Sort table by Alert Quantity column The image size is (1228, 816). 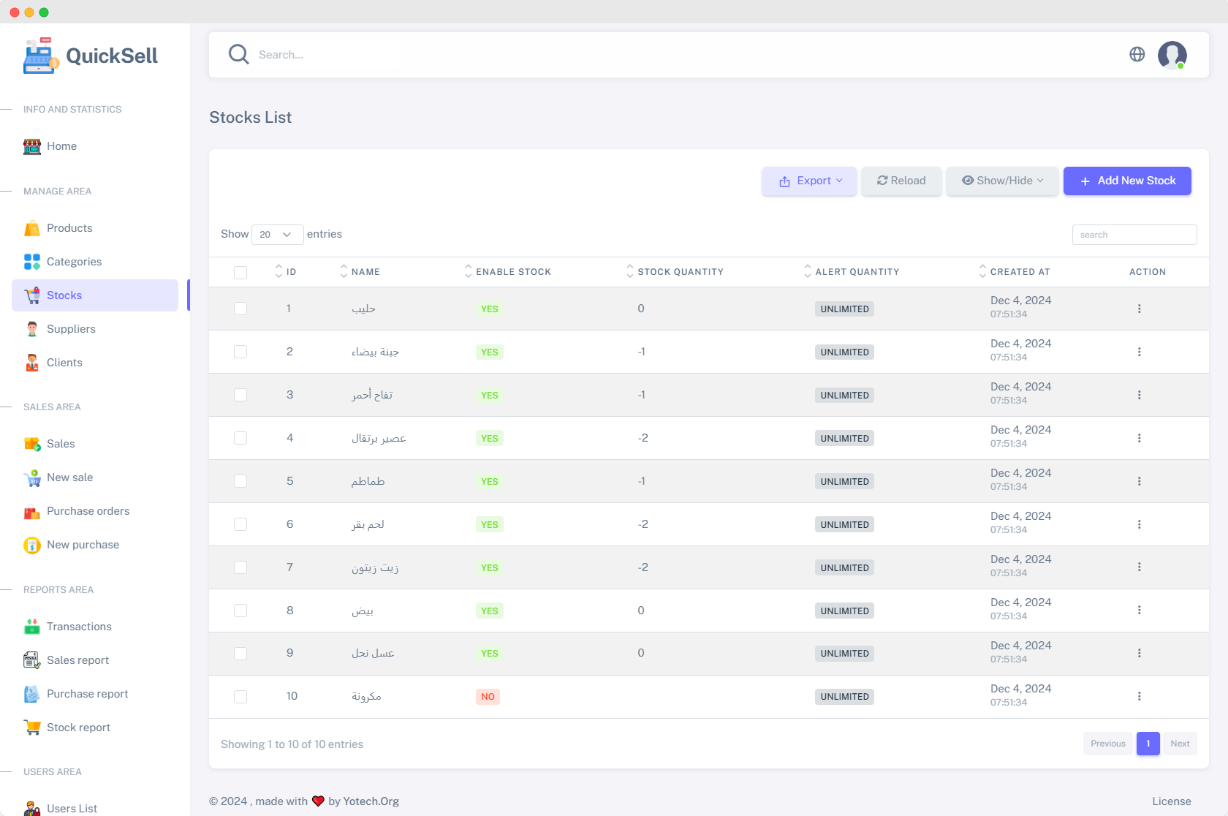852,271
